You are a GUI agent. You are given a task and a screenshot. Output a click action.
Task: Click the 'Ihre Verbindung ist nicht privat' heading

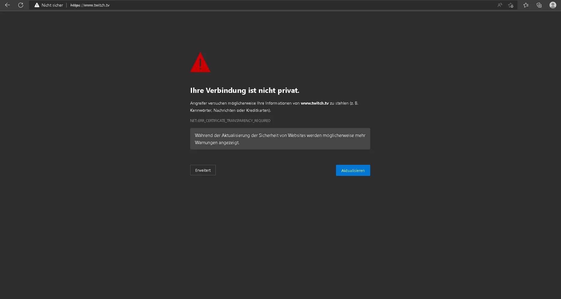pyautogui.click(x=244, y=90)
